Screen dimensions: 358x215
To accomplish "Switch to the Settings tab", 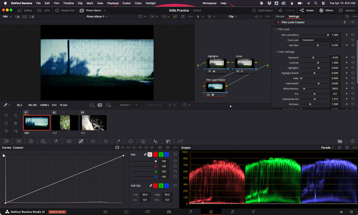I will 294,17.
